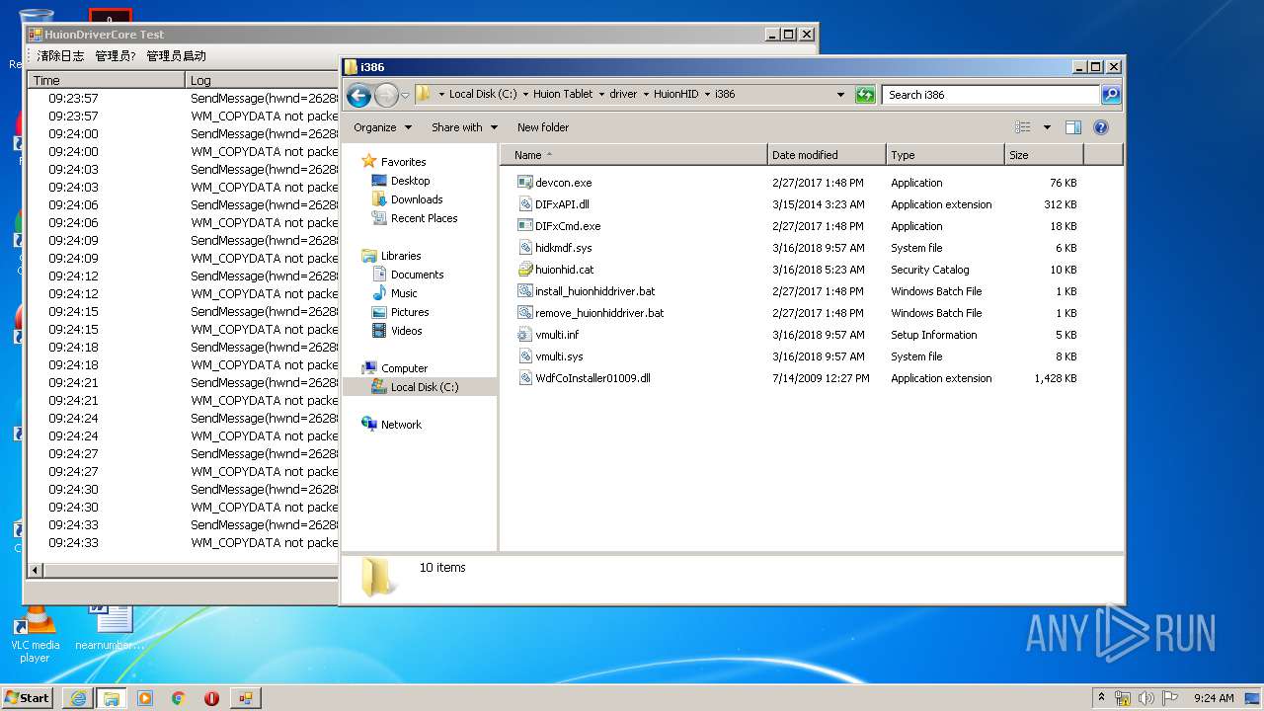
Task: Click the green Refresh address button
Action: 865,95
